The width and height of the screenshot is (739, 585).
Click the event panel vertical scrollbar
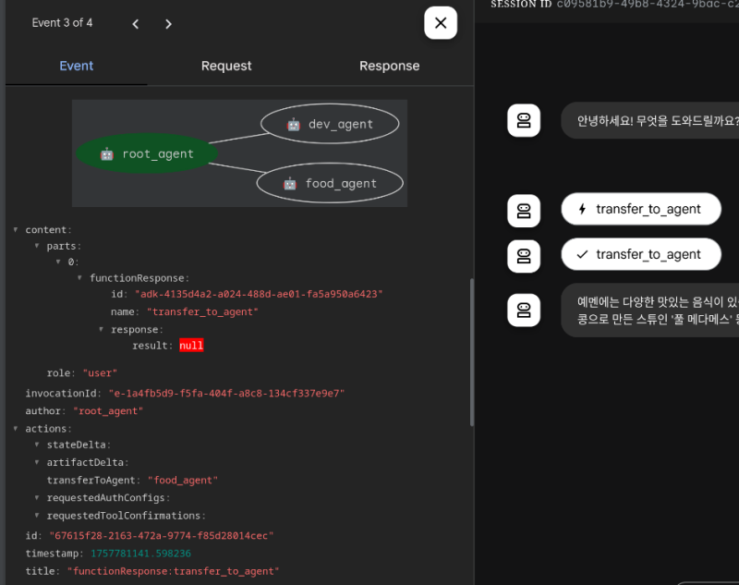click(x=471, y=351)
